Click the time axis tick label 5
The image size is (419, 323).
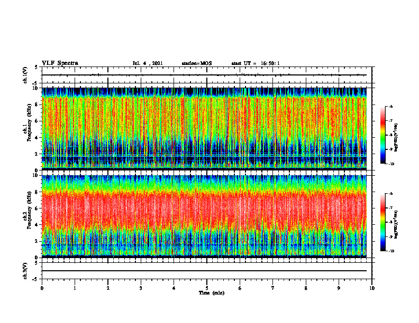click(x=207, y=288)
